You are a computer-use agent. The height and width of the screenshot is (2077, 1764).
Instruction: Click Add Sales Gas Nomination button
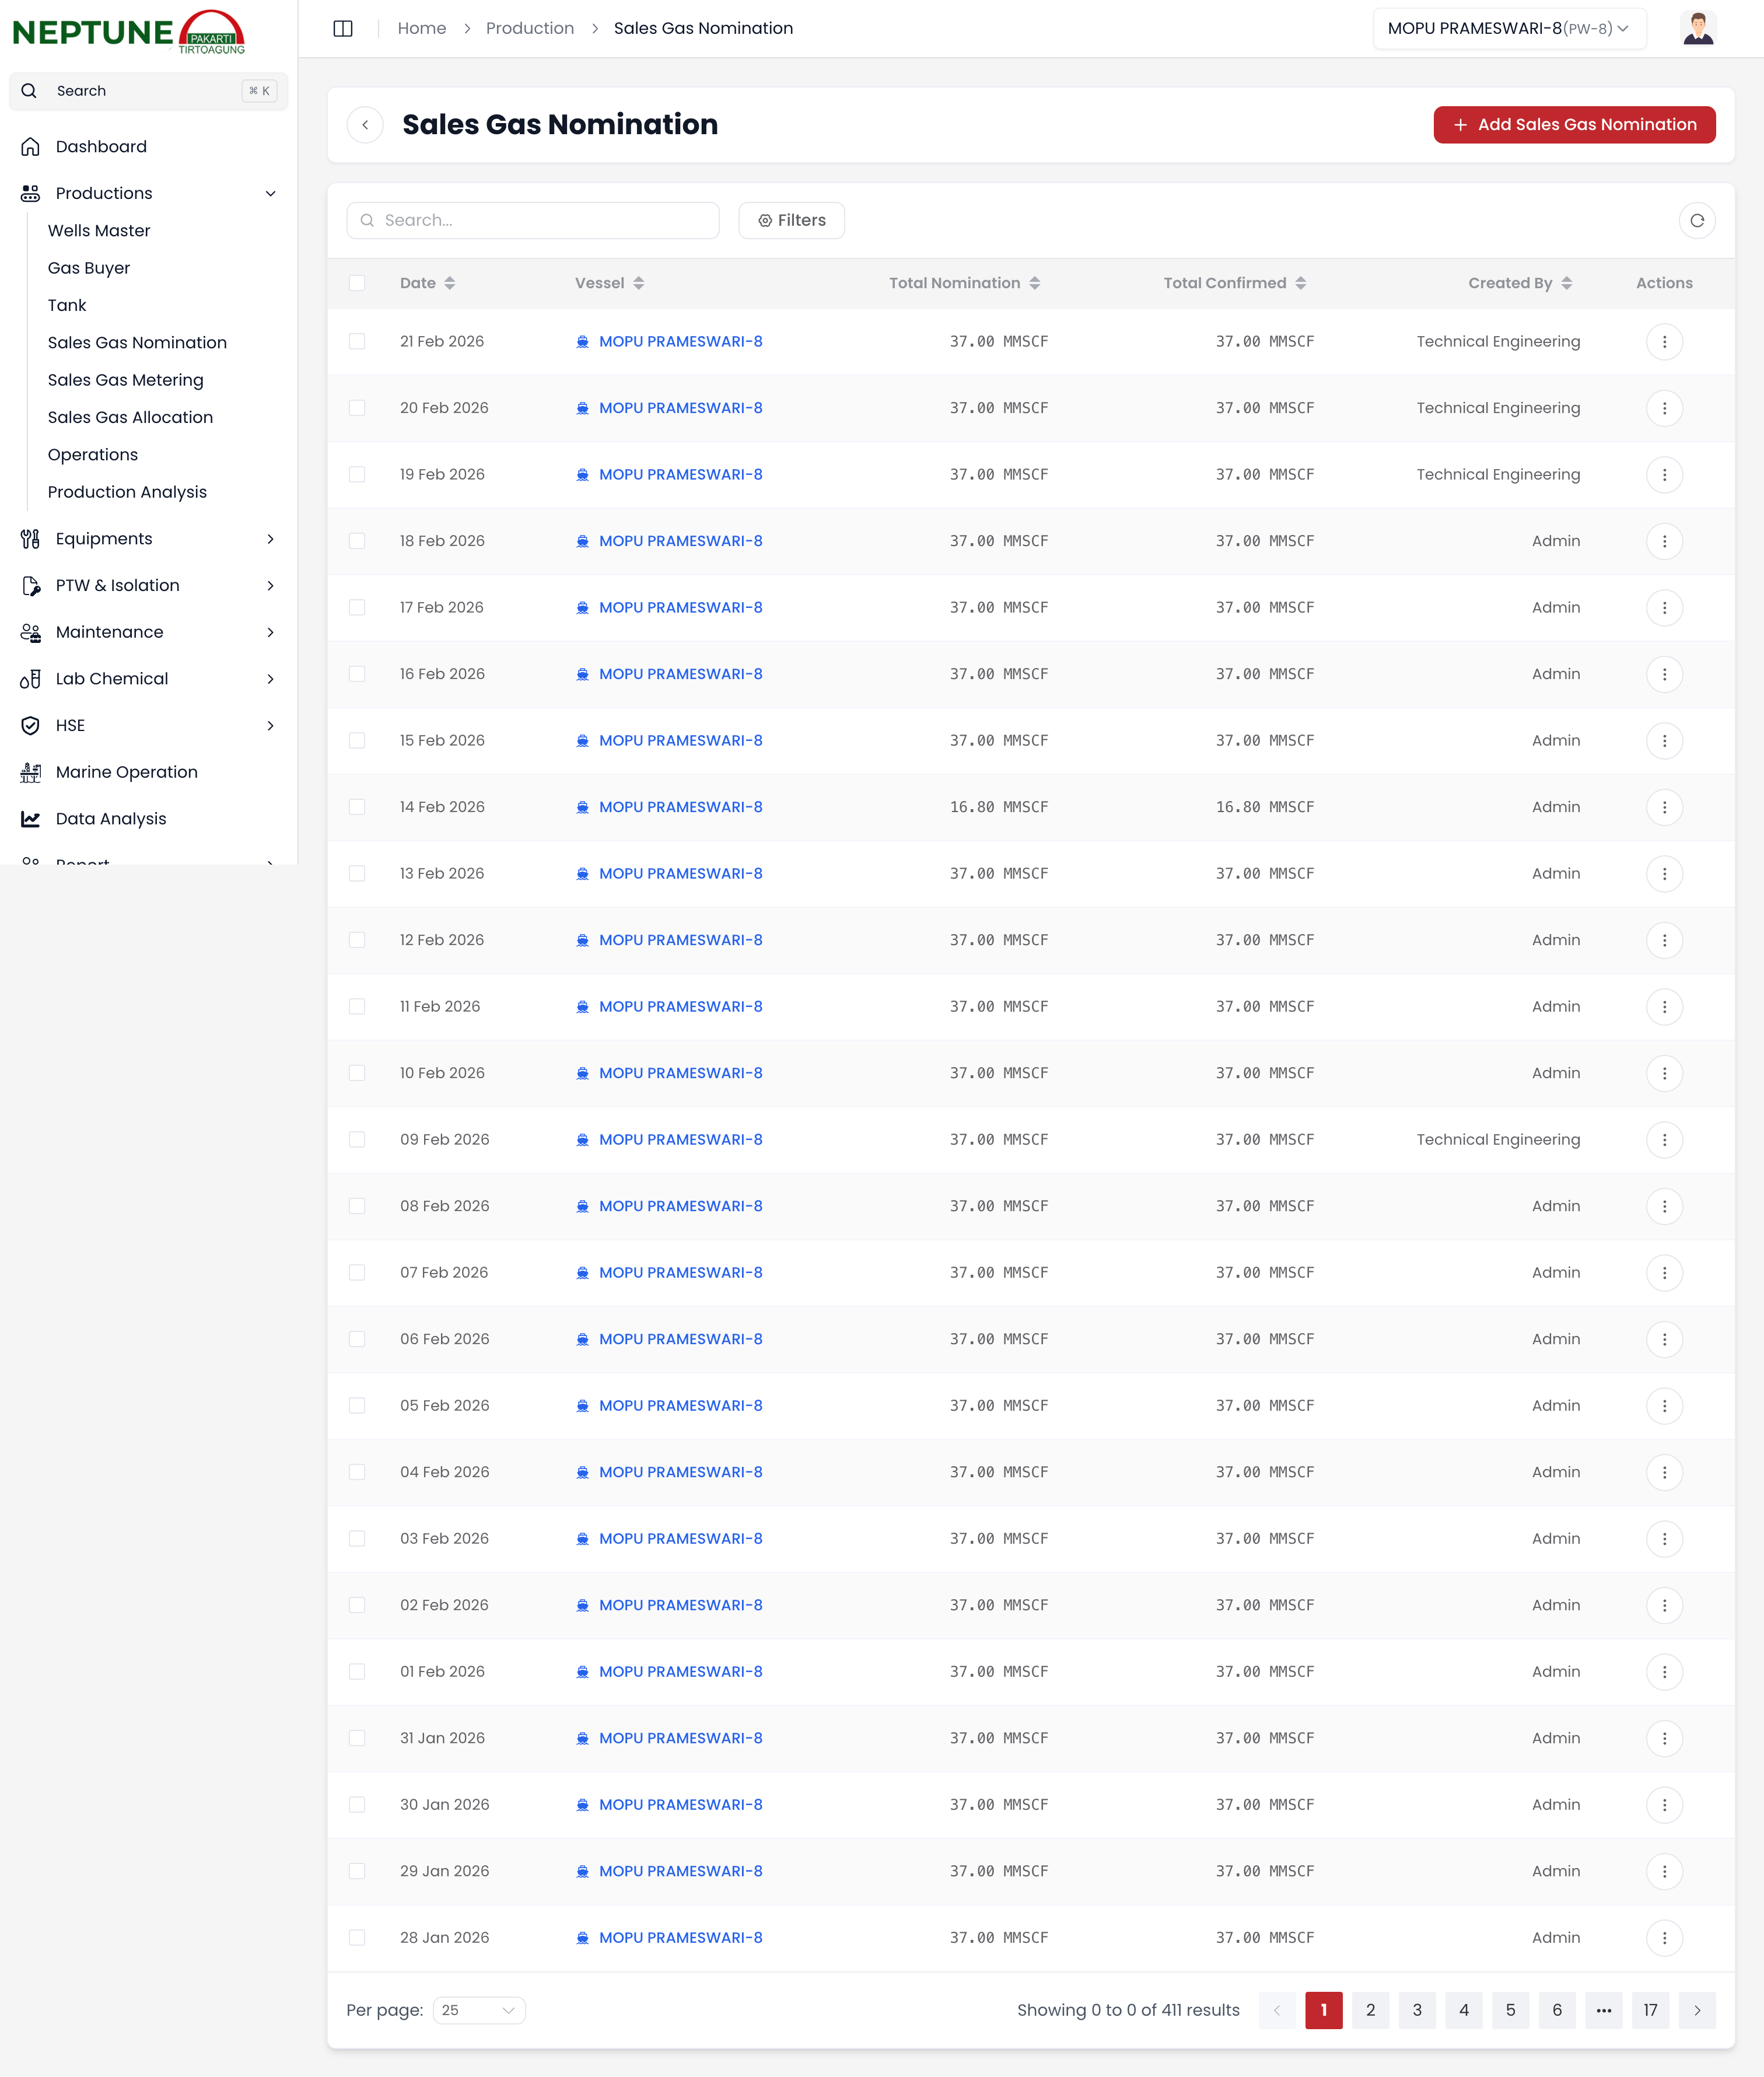pos(1573,124)
